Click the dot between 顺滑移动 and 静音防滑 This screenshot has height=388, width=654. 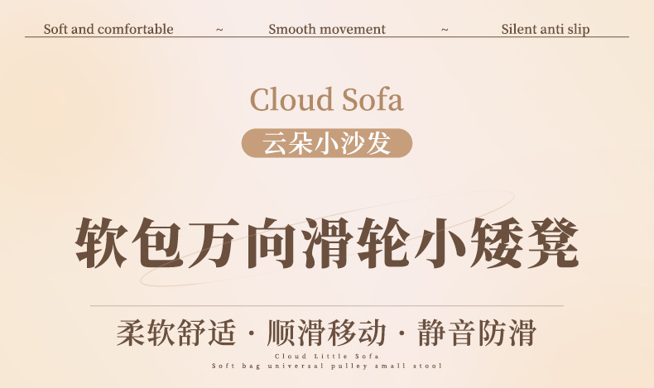[x=402, y=333]
